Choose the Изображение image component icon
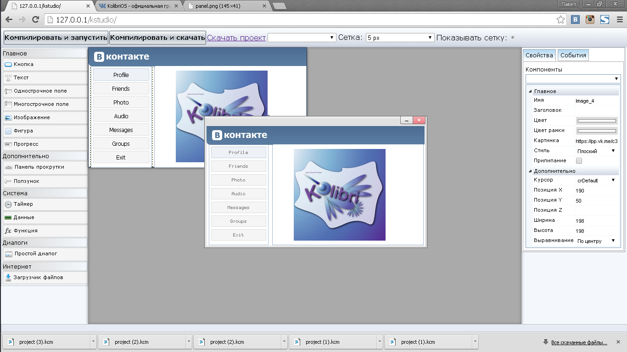Image resolution: width=627 pixels, height=352 pixels. point(8,118)
